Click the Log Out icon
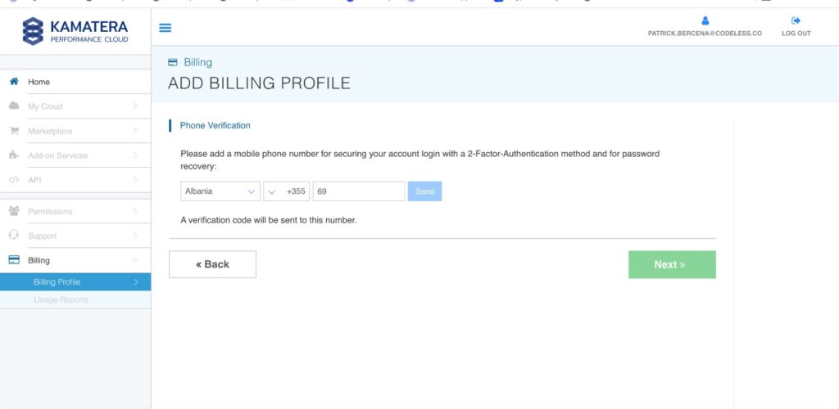Viewport: 839px width, 409px height. click(x=796, y=21)
